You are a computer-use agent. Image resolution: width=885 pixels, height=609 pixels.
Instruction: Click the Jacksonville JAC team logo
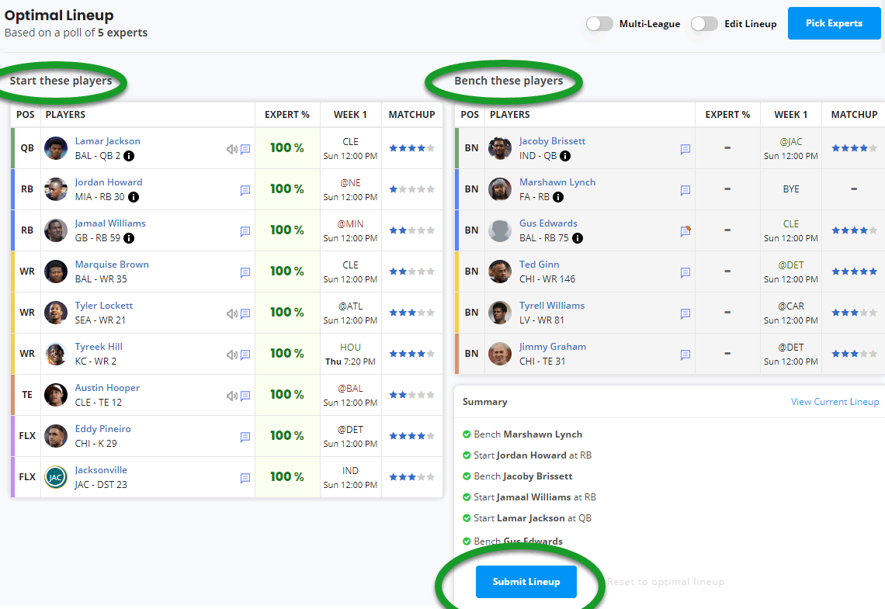[56, 477]
